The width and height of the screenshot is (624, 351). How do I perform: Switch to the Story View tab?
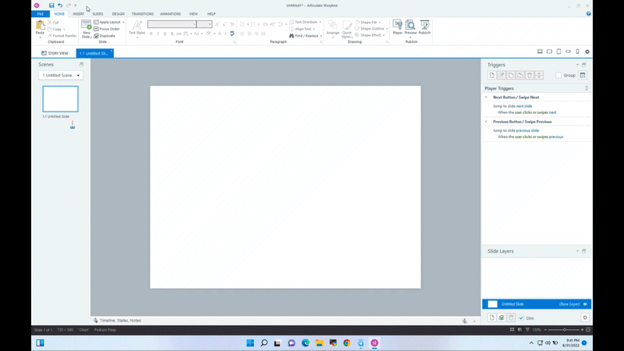click(55, 53)
